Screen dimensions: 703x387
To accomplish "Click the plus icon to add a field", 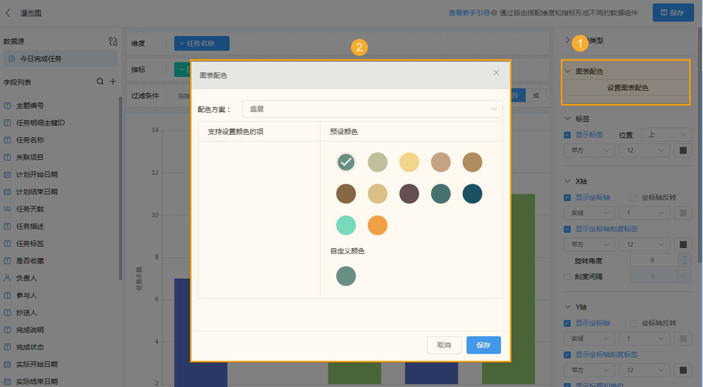I will tap(113, 81).
